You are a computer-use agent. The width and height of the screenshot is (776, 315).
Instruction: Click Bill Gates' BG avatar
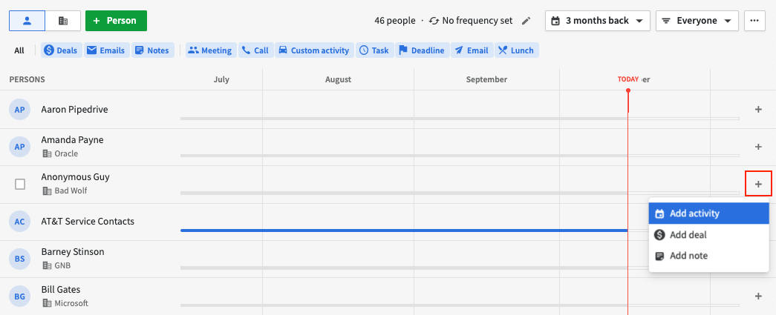(20, 296)
